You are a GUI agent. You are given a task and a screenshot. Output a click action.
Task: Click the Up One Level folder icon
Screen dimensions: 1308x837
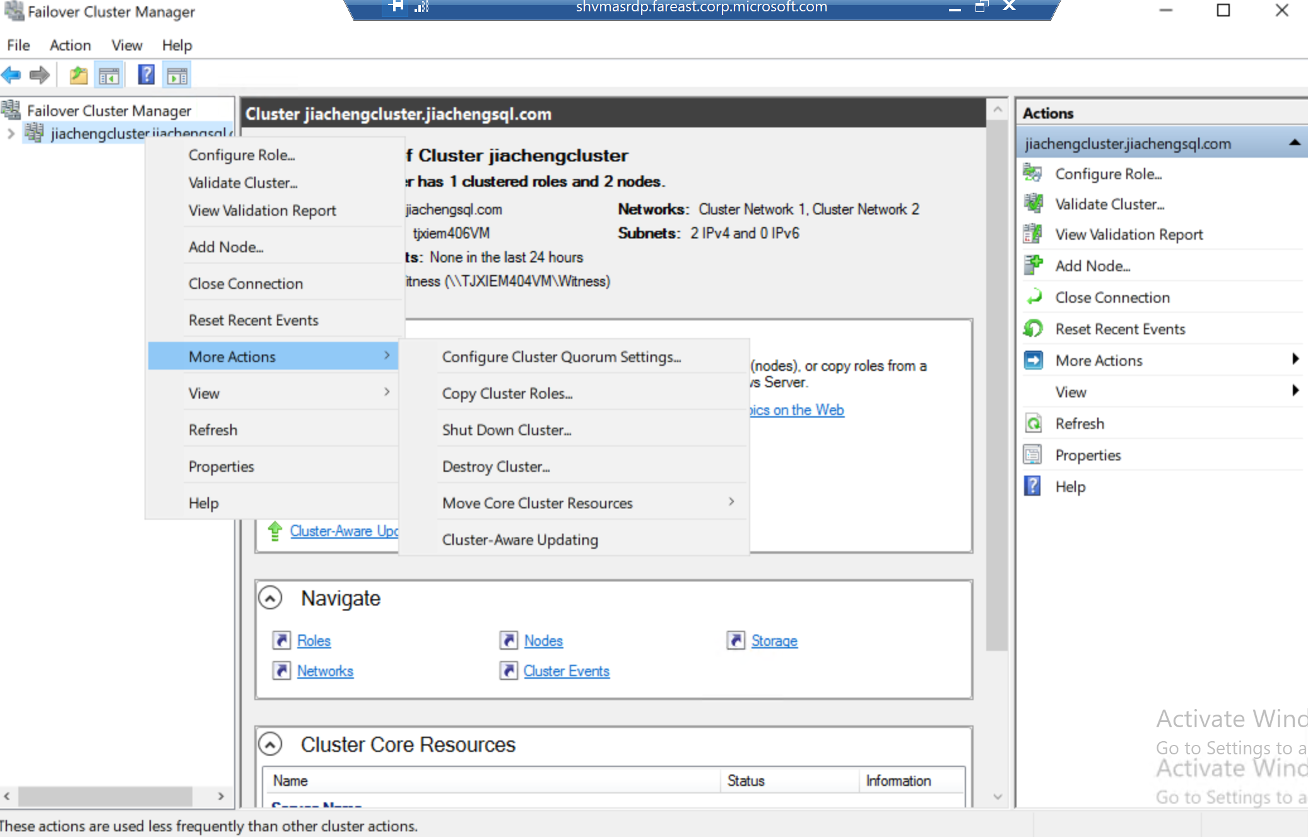78,75
